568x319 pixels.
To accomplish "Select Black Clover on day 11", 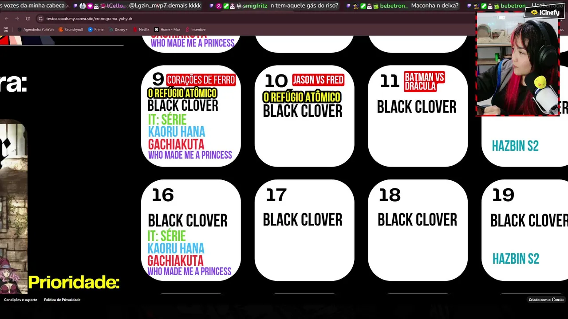I will click(417, 107).
